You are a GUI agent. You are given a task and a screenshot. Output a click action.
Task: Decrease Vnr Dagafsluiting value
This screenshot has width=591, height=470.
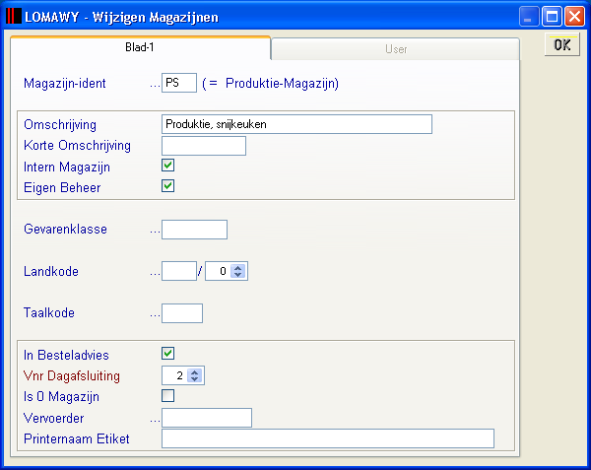[x=194, y=378]
